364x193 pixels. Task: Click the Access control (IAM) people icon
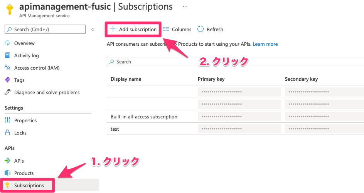click(x=7, y=68)
